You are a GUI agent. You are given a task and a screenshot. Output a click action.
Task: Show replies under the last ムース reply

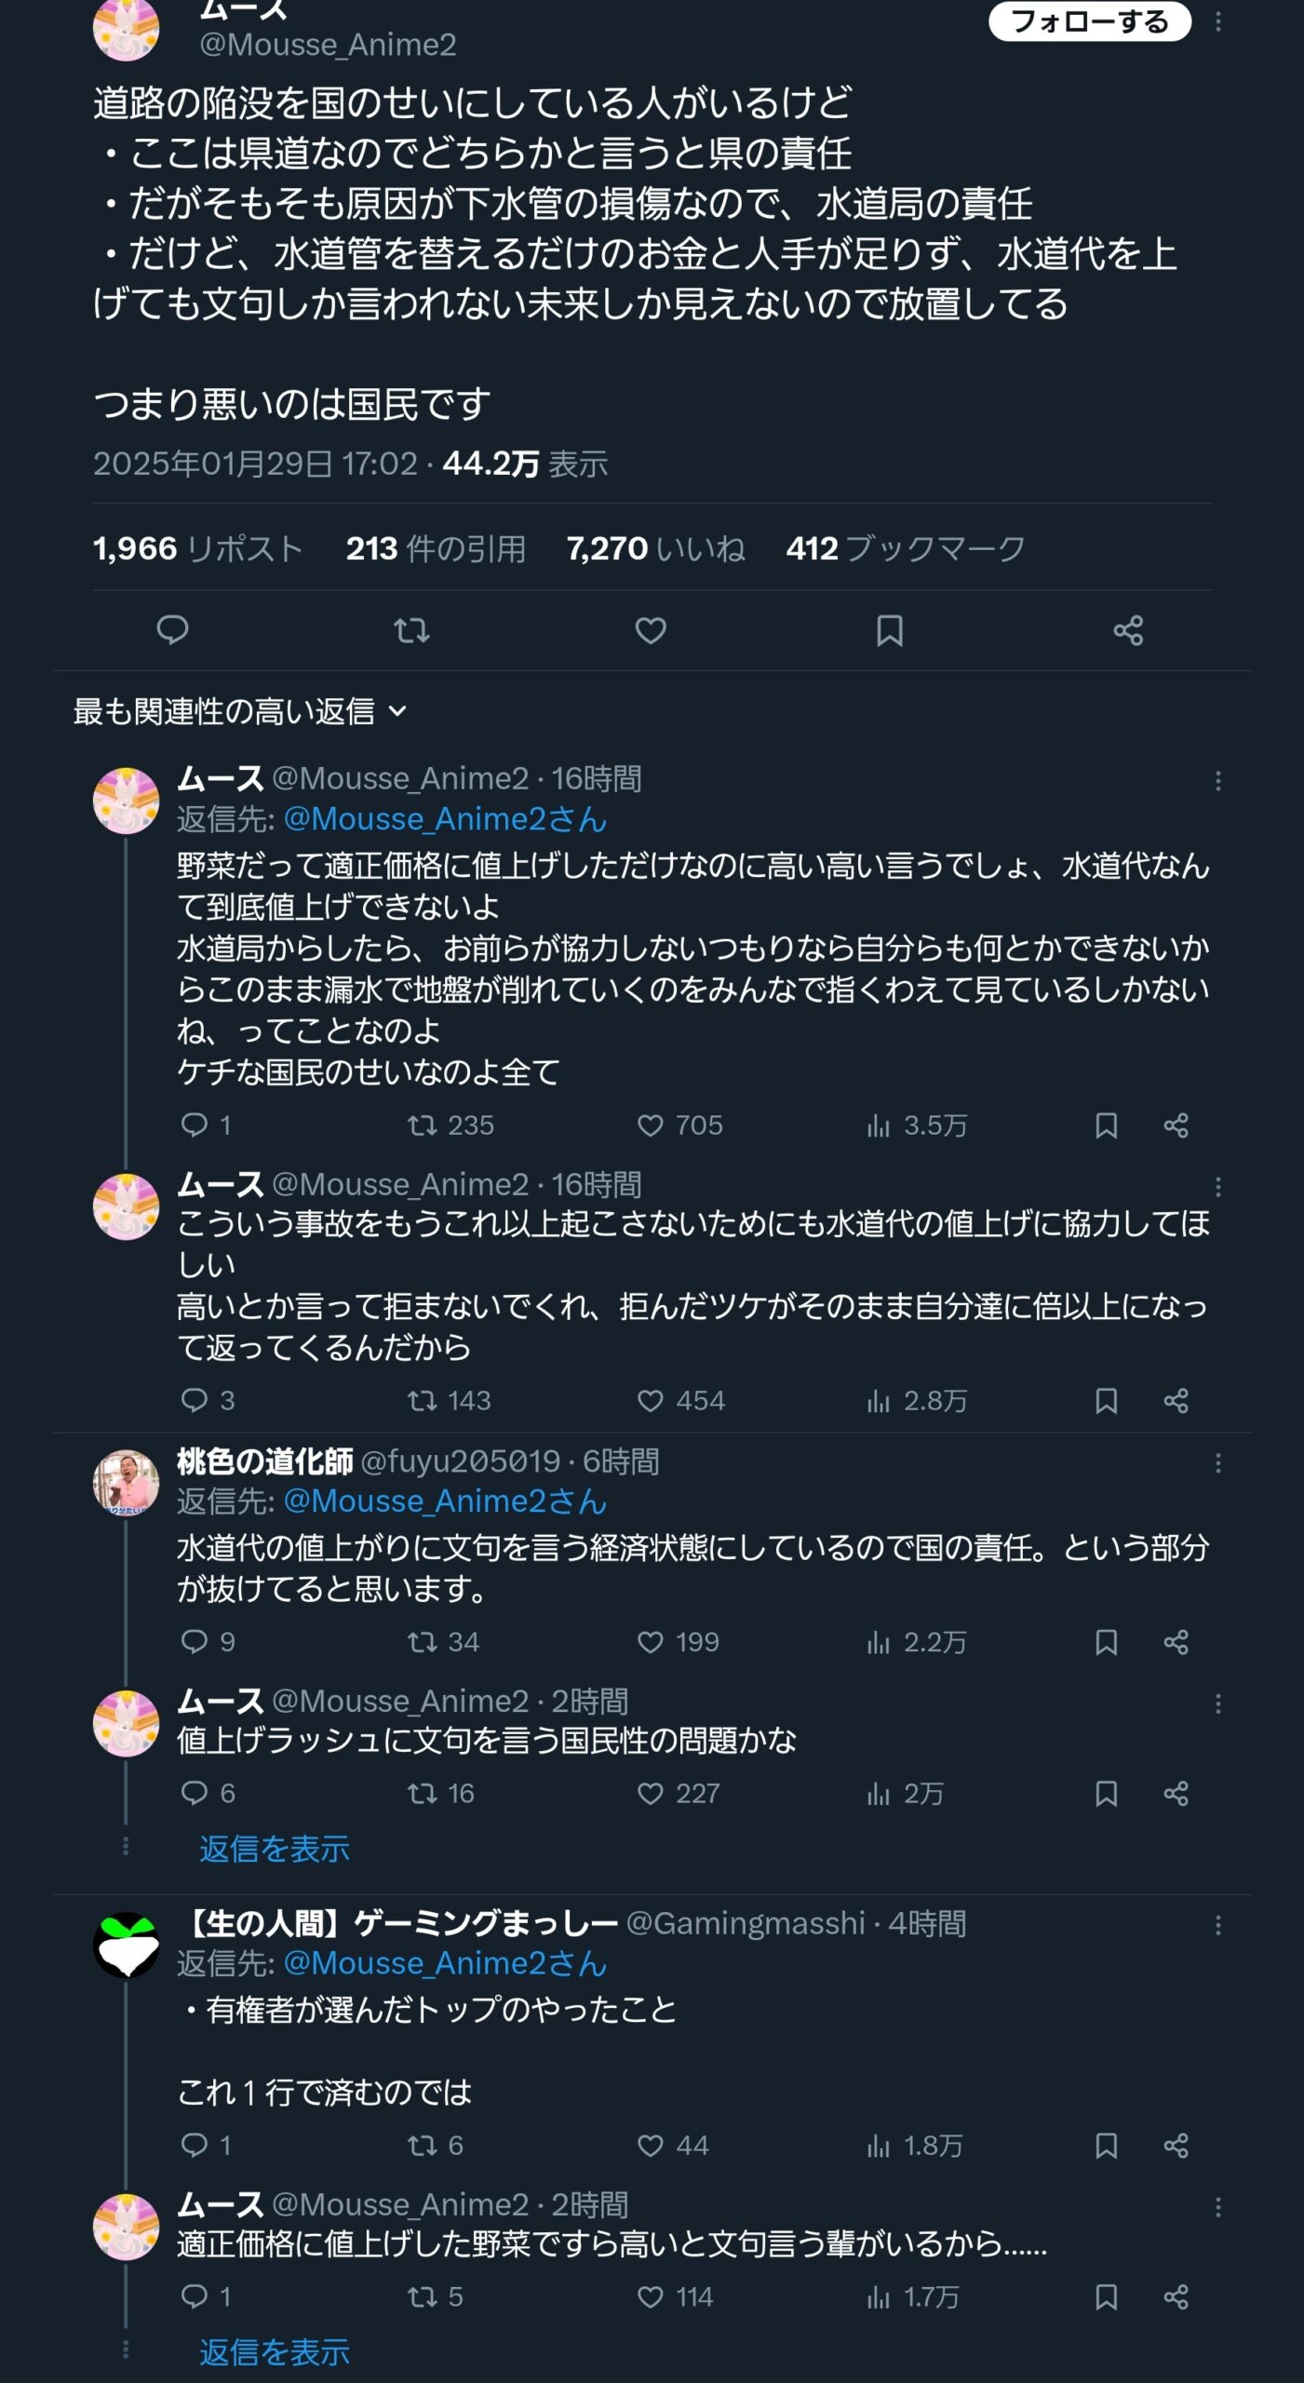pos(275,2352)
